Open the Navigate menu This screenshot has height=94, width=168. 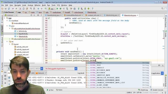(x=18, y=5)
